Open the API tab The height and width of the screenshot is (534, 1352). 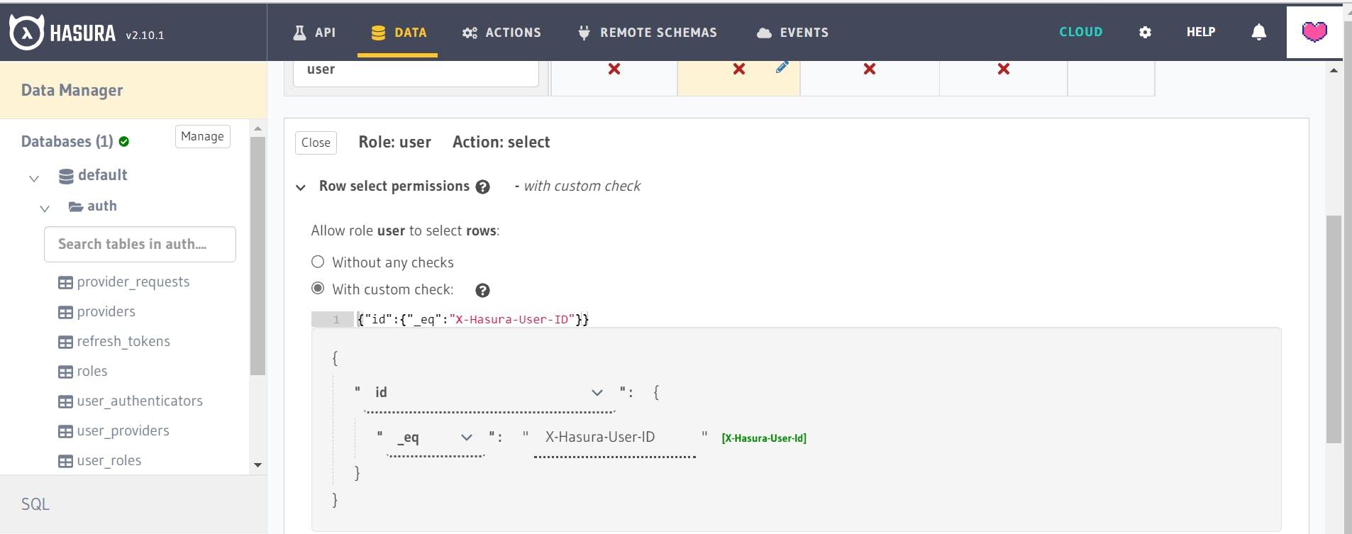point(314,33)
